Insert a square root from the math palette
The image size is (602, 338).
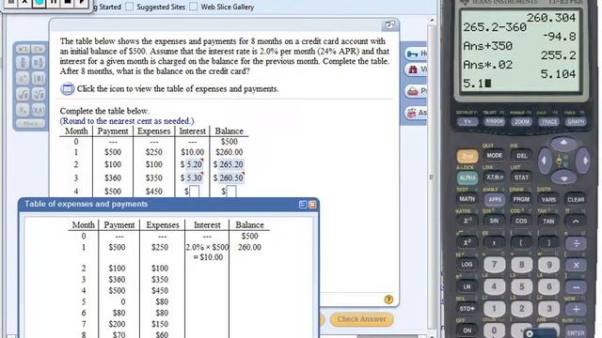coord(23,94)
